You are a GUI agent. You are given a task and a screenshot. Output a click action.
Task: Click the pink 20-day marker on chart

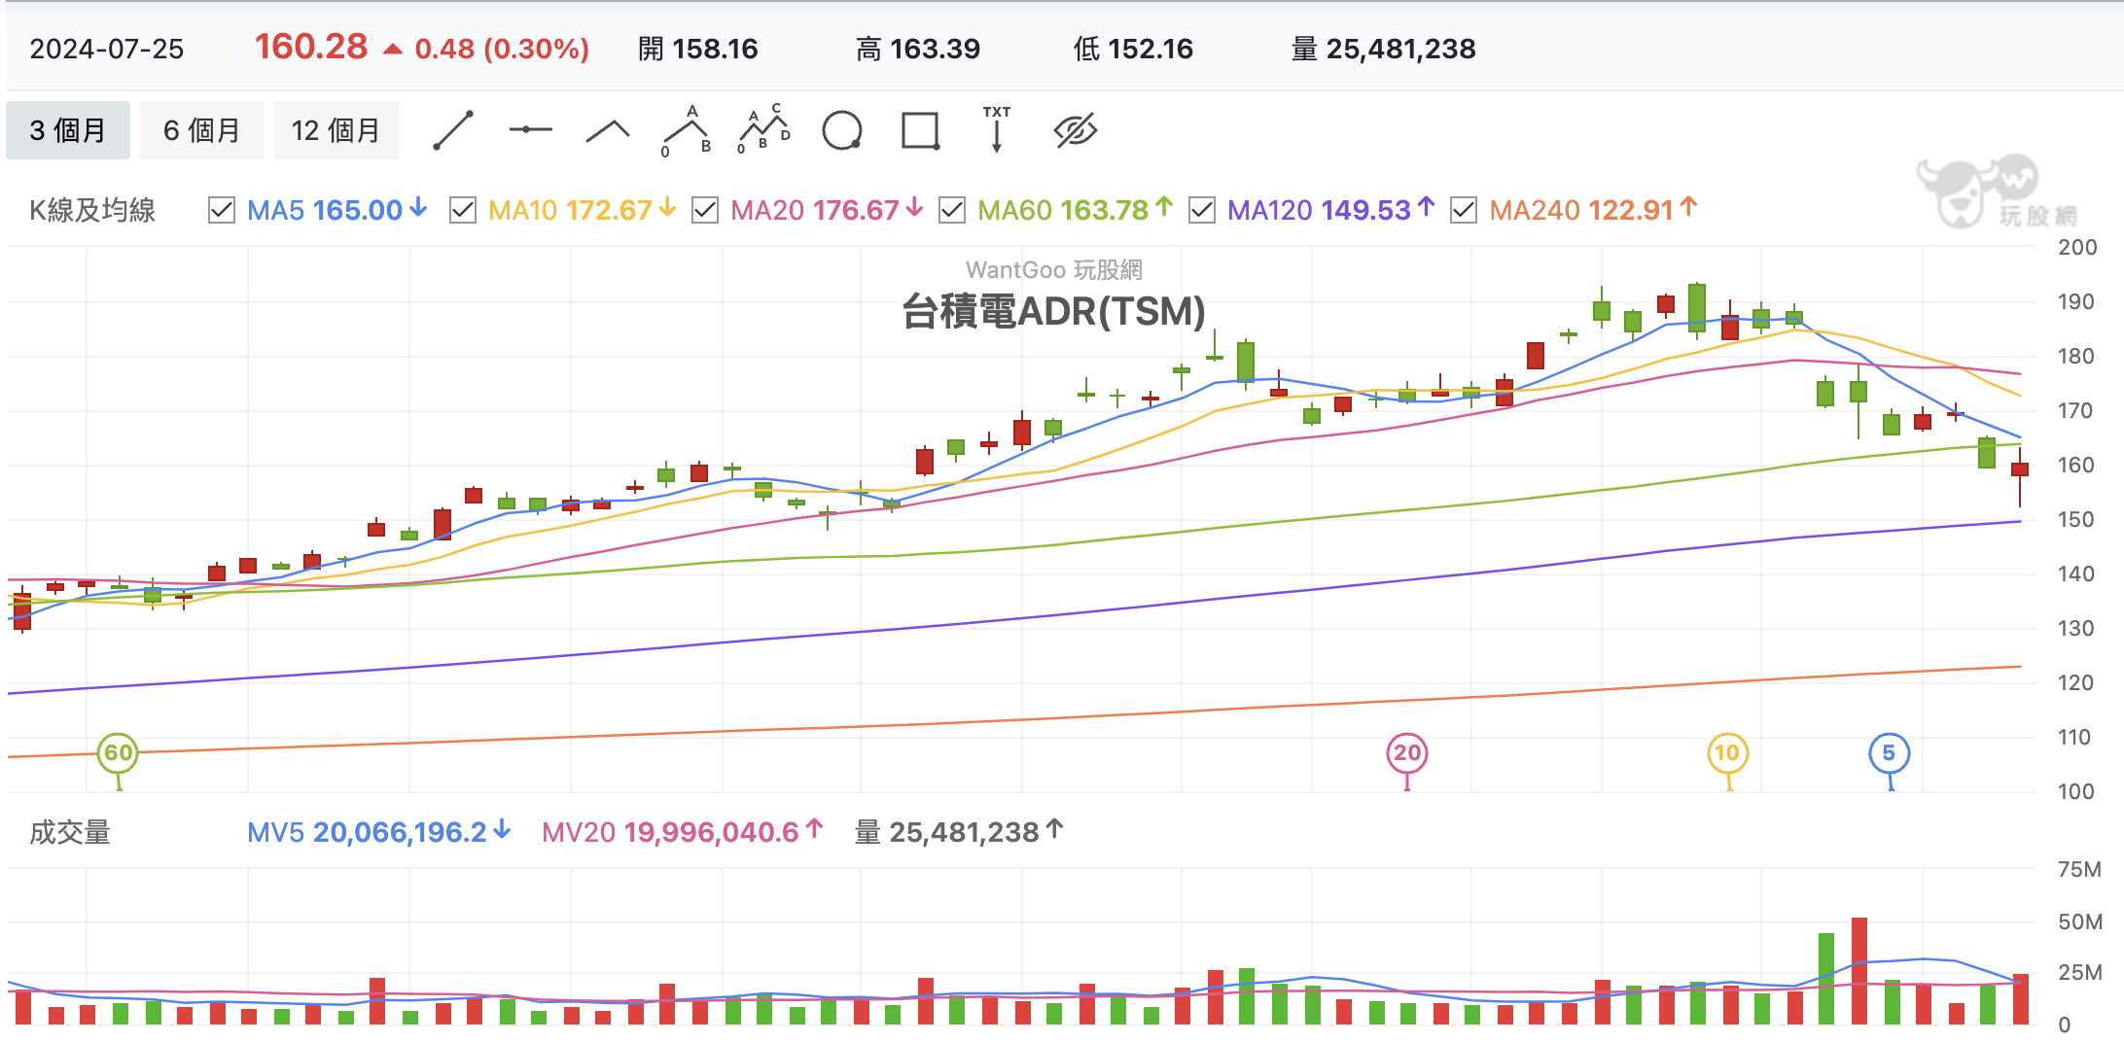[1407, 753]
